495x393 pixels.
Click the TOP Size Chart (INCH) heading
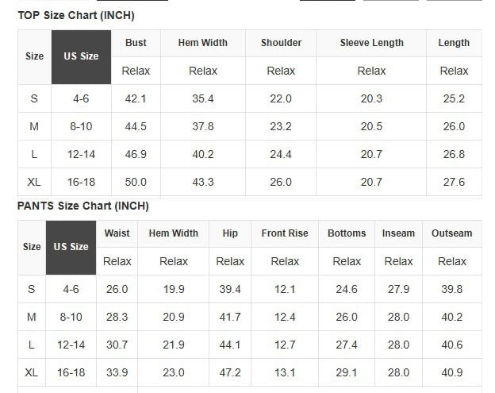pos(76,16)
